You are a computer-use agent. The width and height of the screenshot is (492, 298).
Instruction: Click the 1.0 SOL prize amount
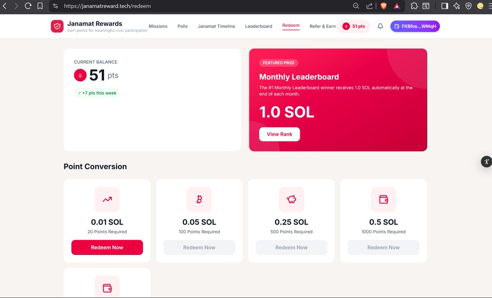[287, 112]
